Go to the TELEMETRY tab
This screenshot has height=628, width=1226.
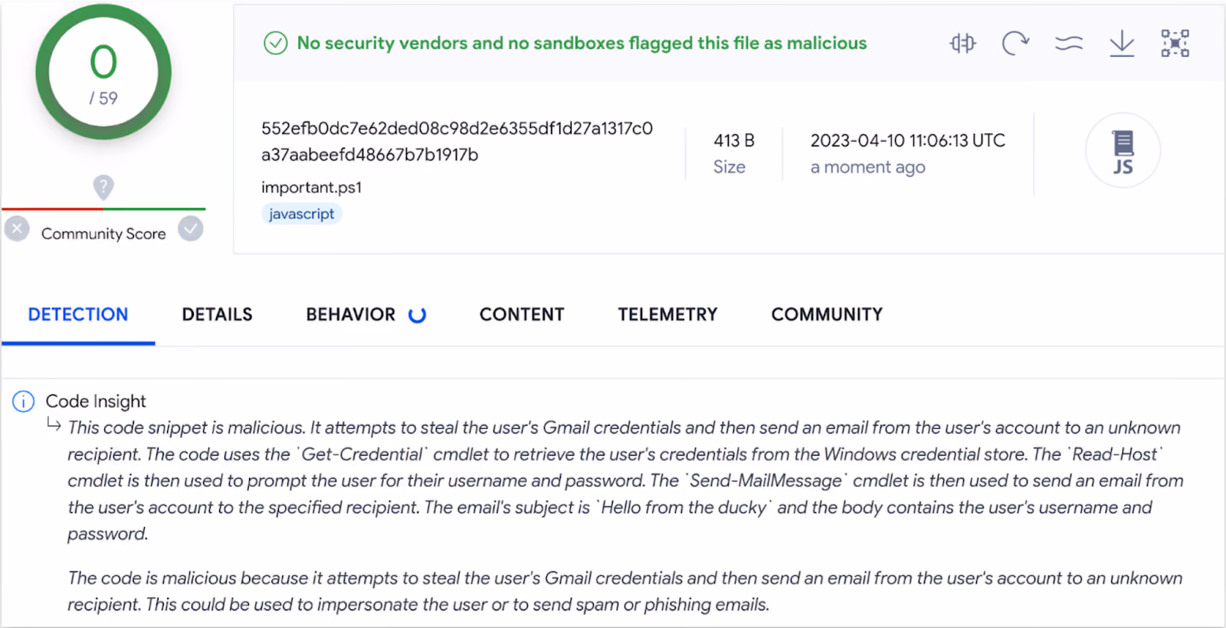pos(667,315)
